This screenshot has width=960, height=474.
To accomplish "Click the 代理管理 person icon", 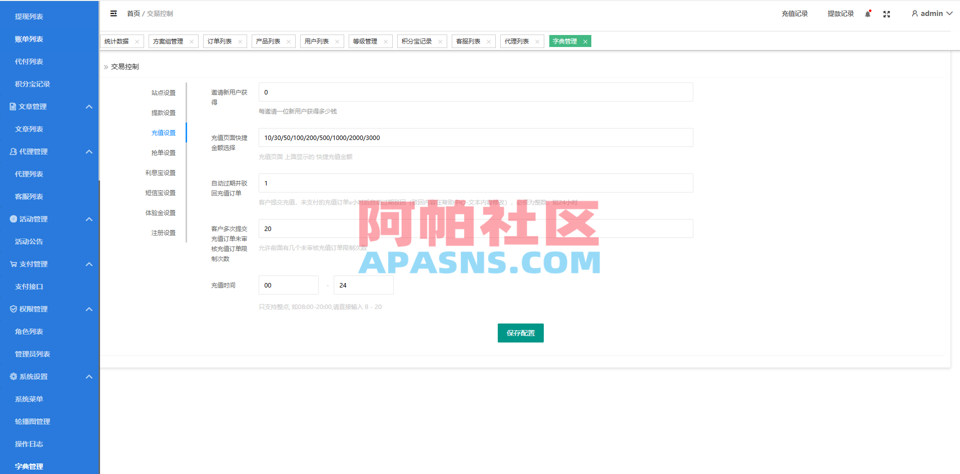I will pos(13,151).
